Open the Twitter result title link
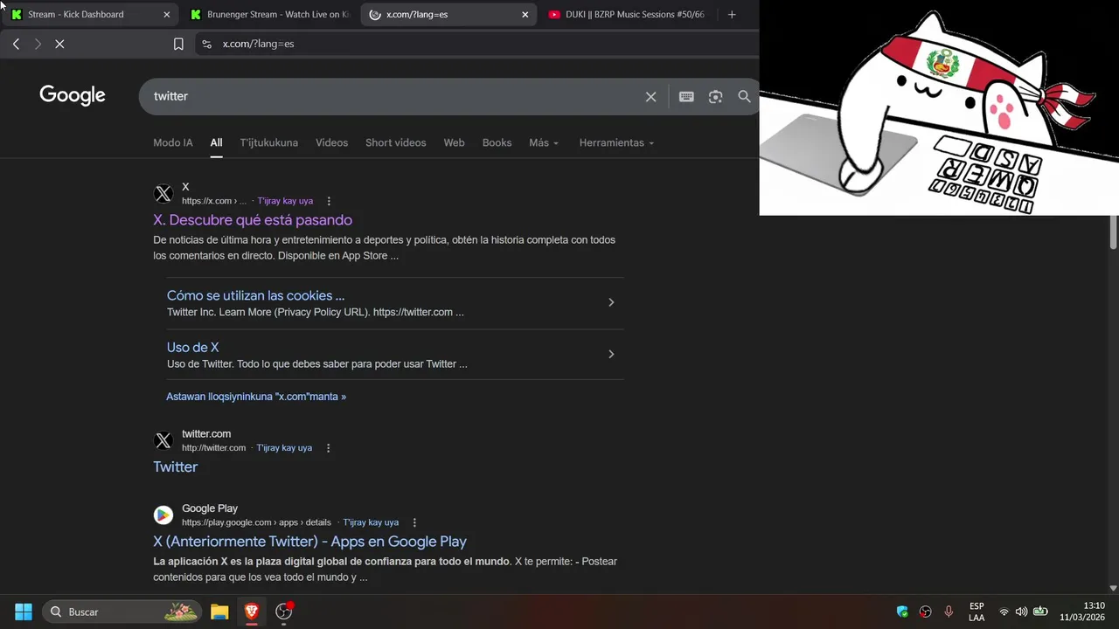The image size is (1119, 629). tap(175, 467)
